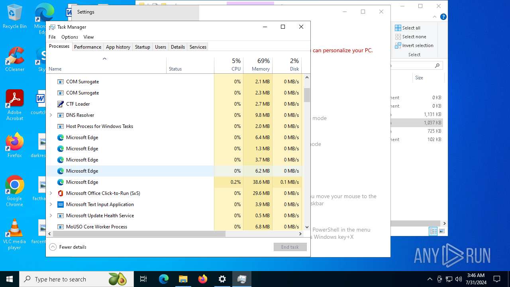Viewport: 510px width, 287px height.
Task: Collapse Task Manager with Fewer details
Action: (x=68, y=247)
